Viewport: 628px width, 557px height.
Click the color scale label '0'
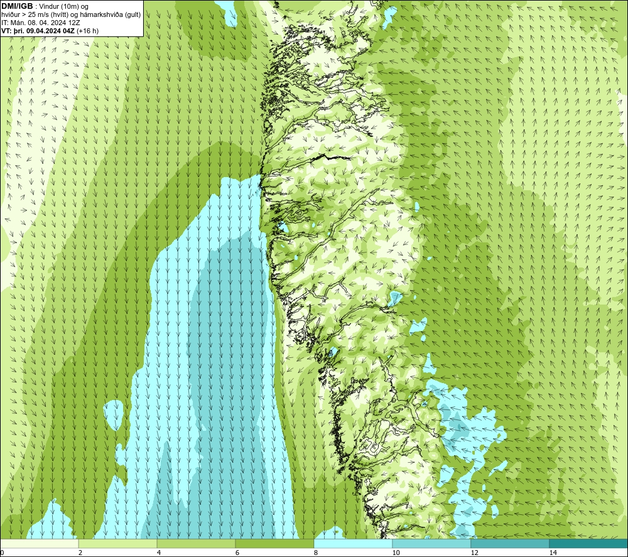click(x=2, y=553)
